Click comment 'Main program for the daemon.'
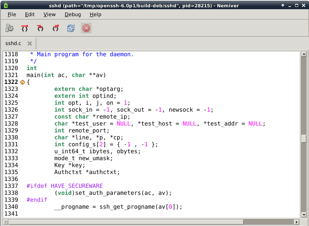Viewport: 309px width, 226px height. click(85, 54)
